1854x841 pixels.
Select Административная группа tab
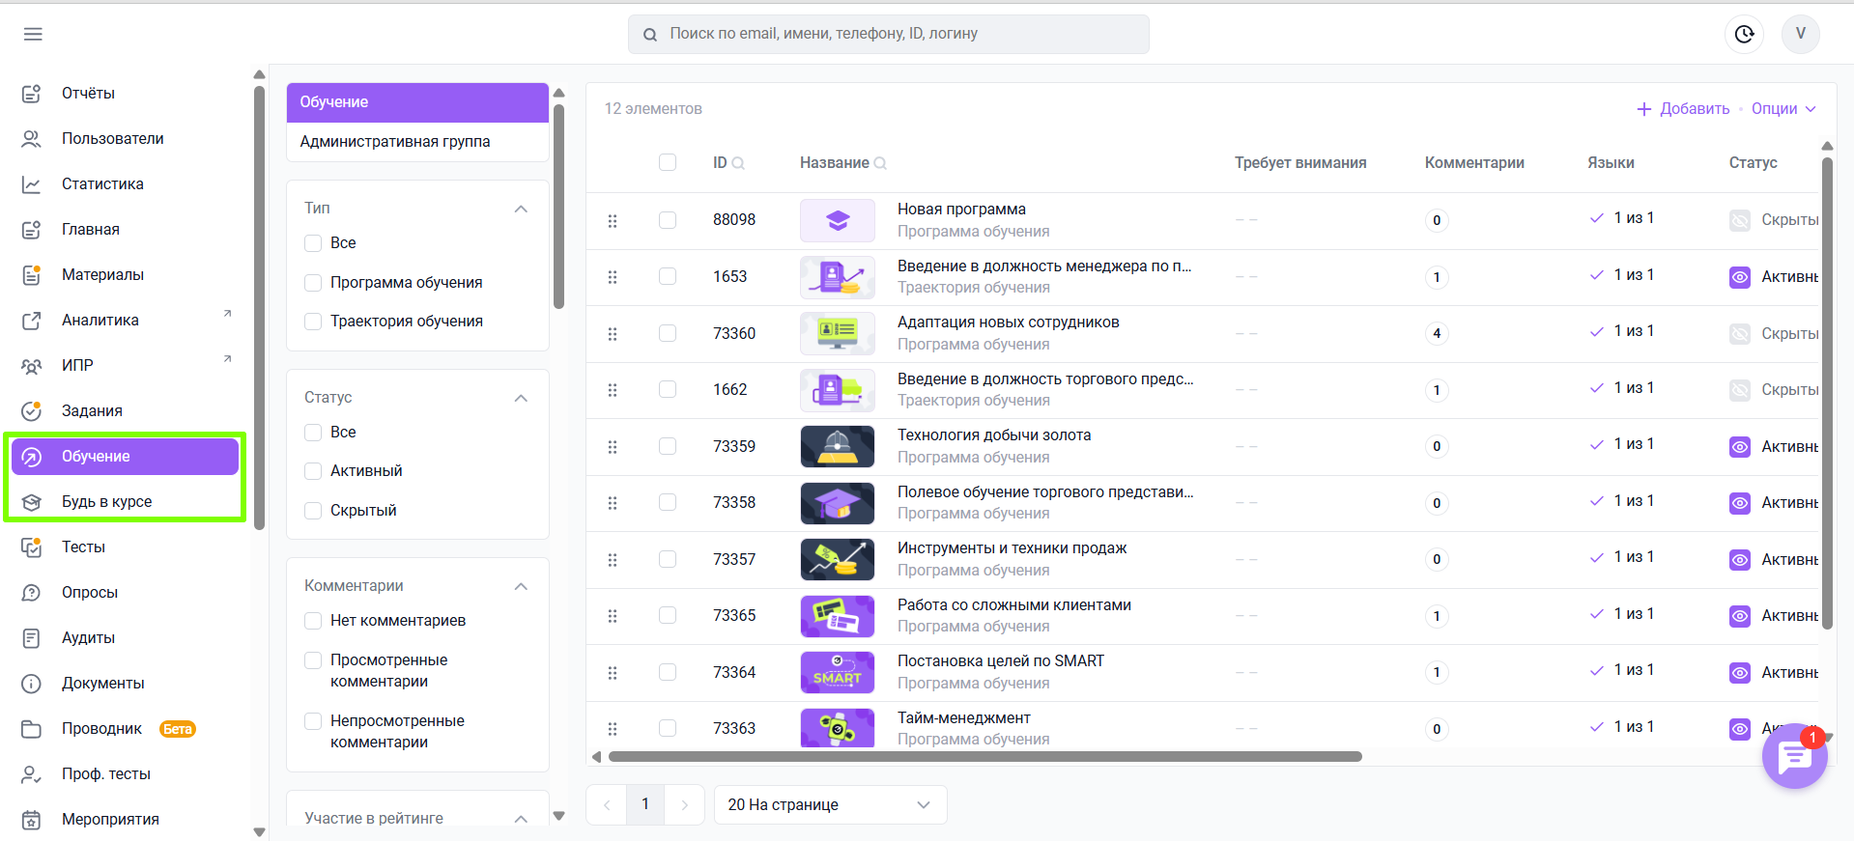(x=417, y=142)
